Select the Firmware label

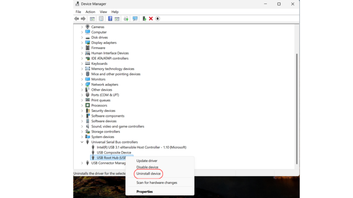pyautogui.click(x=98, y=48)
